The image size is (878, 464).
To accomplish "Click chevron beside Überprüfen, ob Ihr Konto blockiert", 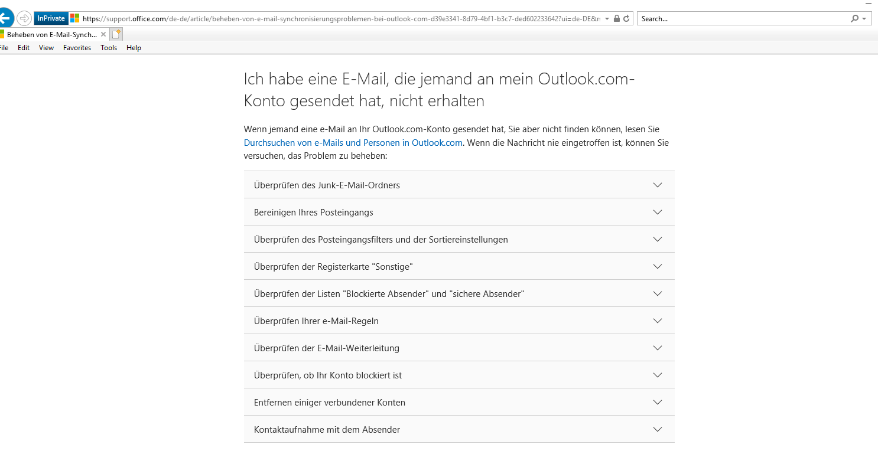I will pyautogui.click(x=658, y=375).
